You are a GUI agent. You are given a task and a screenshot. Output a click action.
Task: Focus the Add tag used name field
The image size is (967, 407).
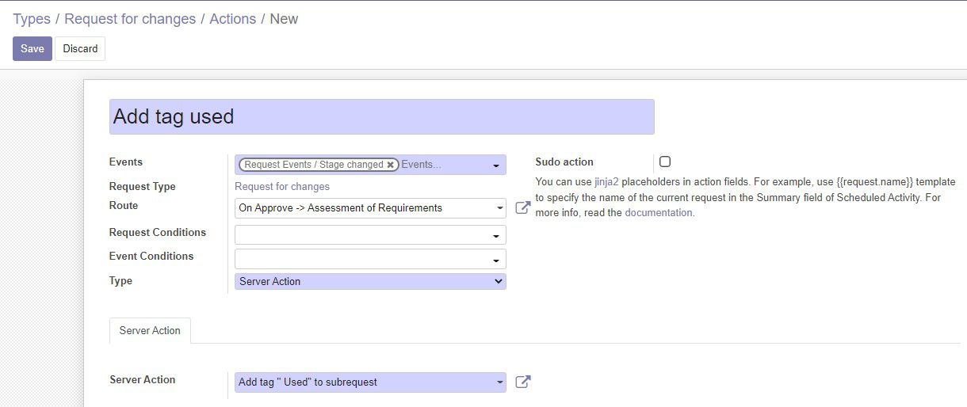[382, 116]
